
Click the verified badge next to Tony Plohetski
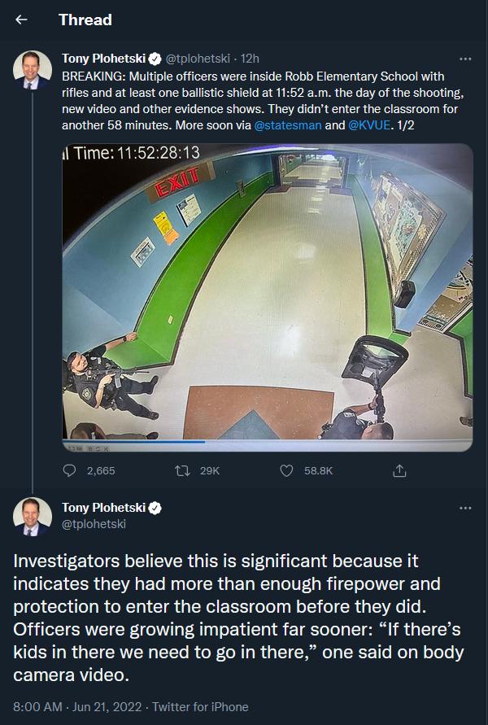pos(155,59)
